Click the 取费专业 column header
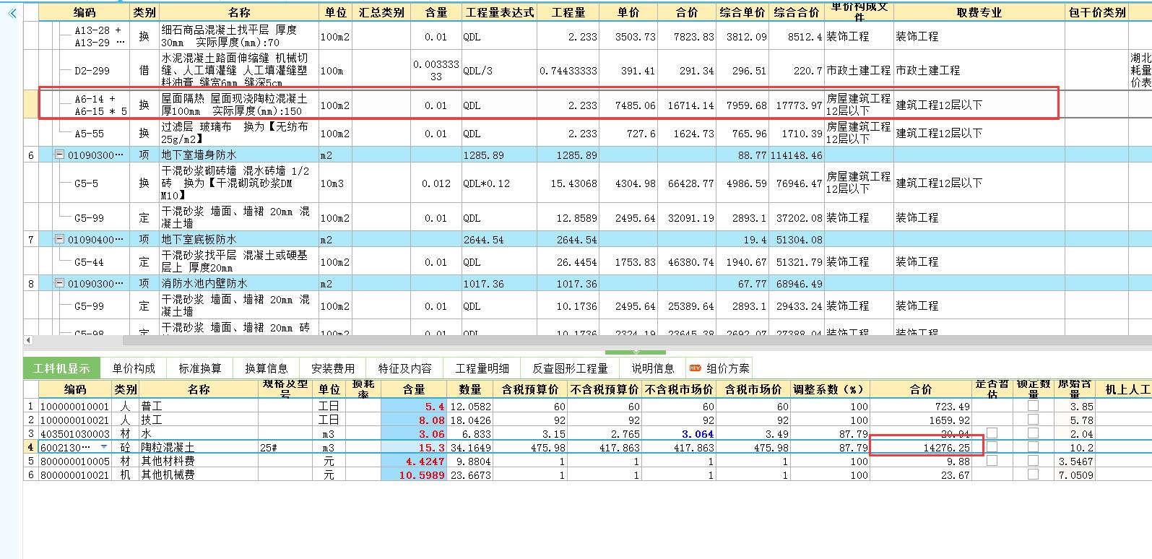The width and height of the screenshot is (1152, 559). point(979,12)
